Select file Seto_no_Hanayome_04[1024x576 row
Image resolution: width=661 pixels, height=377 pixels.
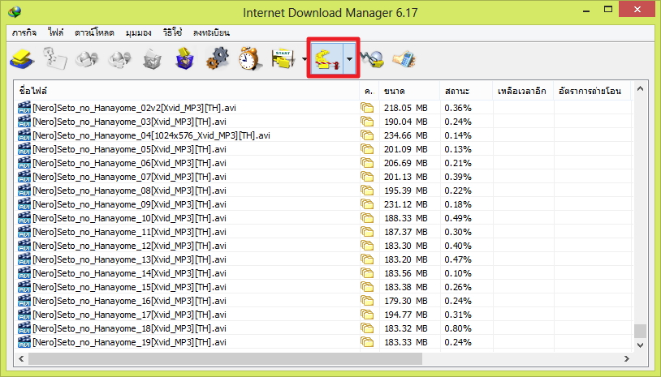(x=324, y=135)
